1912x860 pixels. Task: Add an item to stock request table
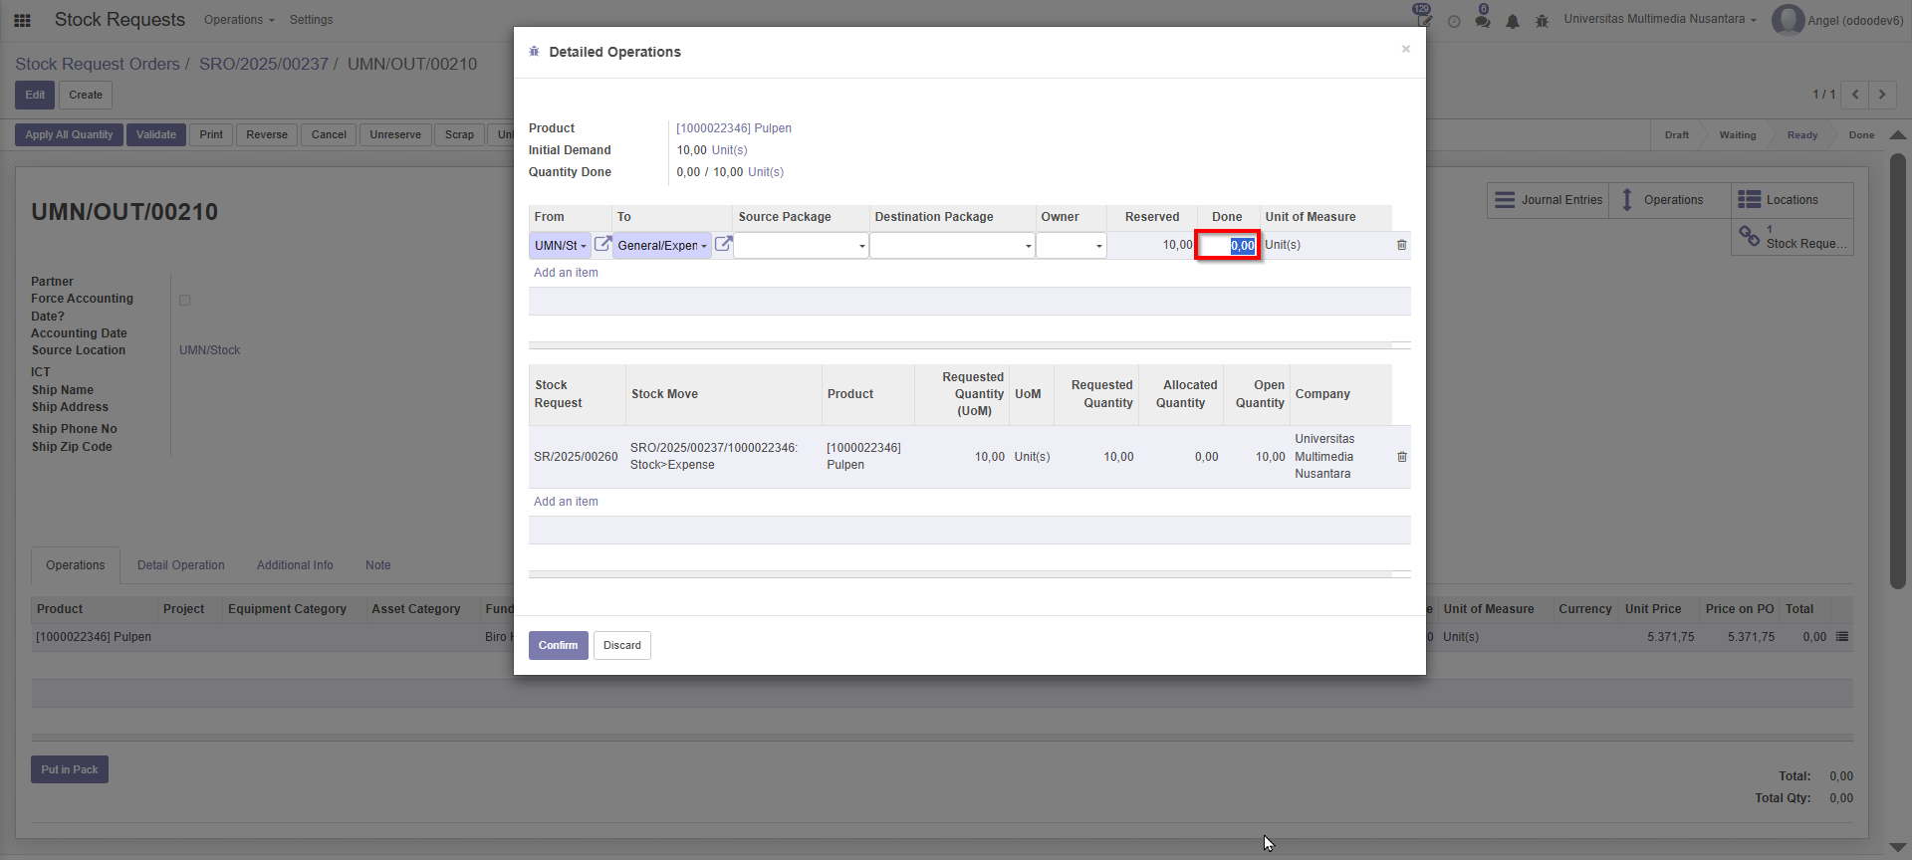point(566,502)
